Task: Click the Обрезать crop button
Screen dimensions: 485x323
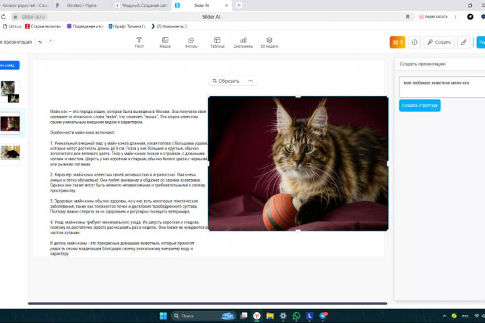Action: [226, 81]
